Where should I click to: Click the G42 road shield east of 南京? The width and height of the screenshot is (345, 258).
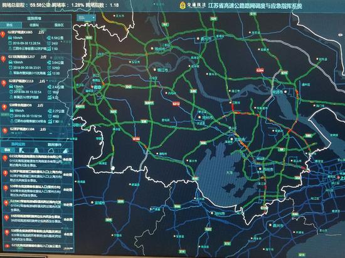click(x=129, y=87)
